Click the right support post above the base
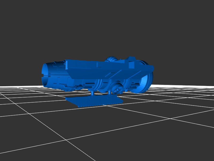 [x=109, y=93]
